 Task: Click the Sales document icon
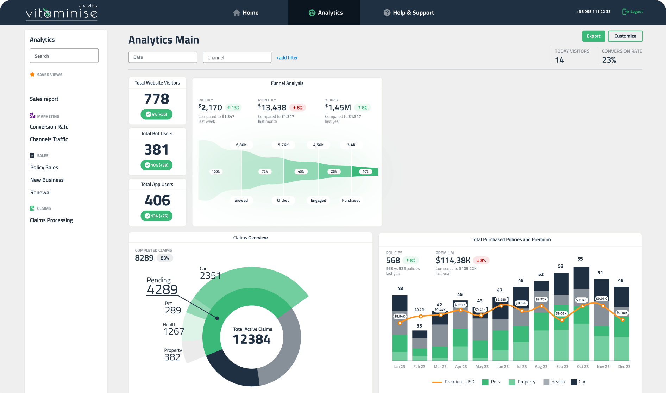click(x=32, y=156)
